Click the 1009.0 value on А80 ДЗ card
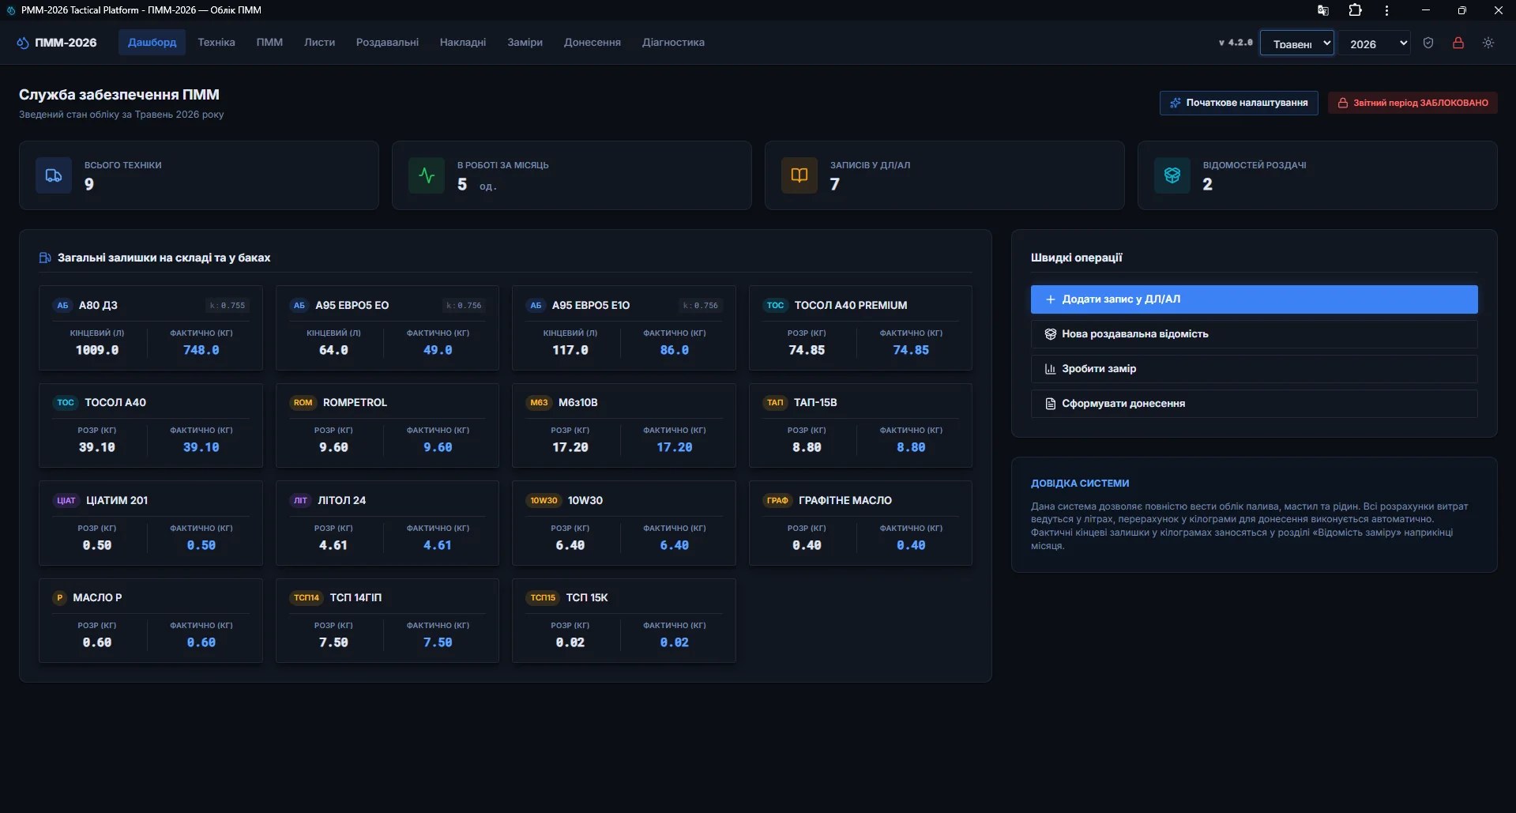Screen dimensions: 1516x813 coord(97,350)
